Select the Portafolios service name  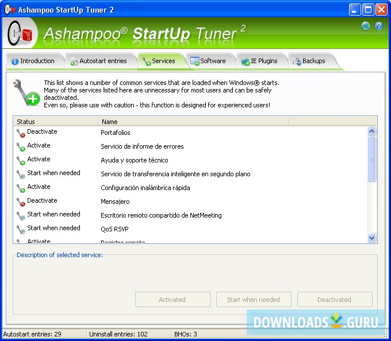click(x=116, y=133)
